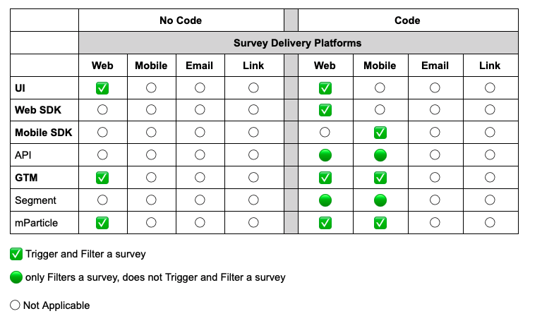542x316 pixels.
Task: Click the green circle for API Code Web
Action: (x=325, y=155)
